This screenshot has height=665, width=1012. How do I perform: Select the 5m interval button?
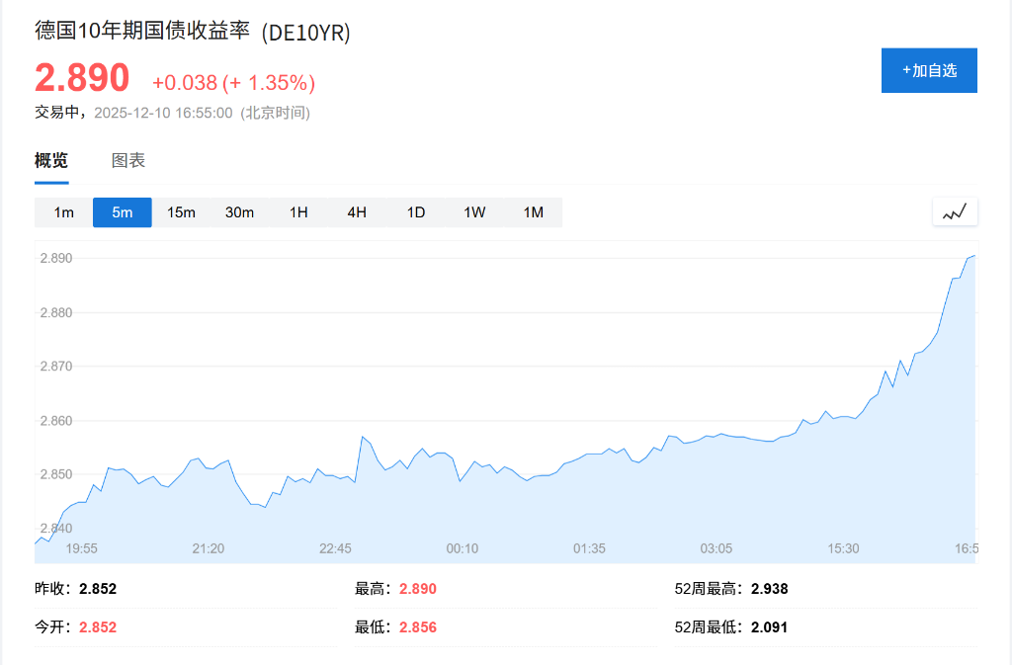(x=123, y=212)
